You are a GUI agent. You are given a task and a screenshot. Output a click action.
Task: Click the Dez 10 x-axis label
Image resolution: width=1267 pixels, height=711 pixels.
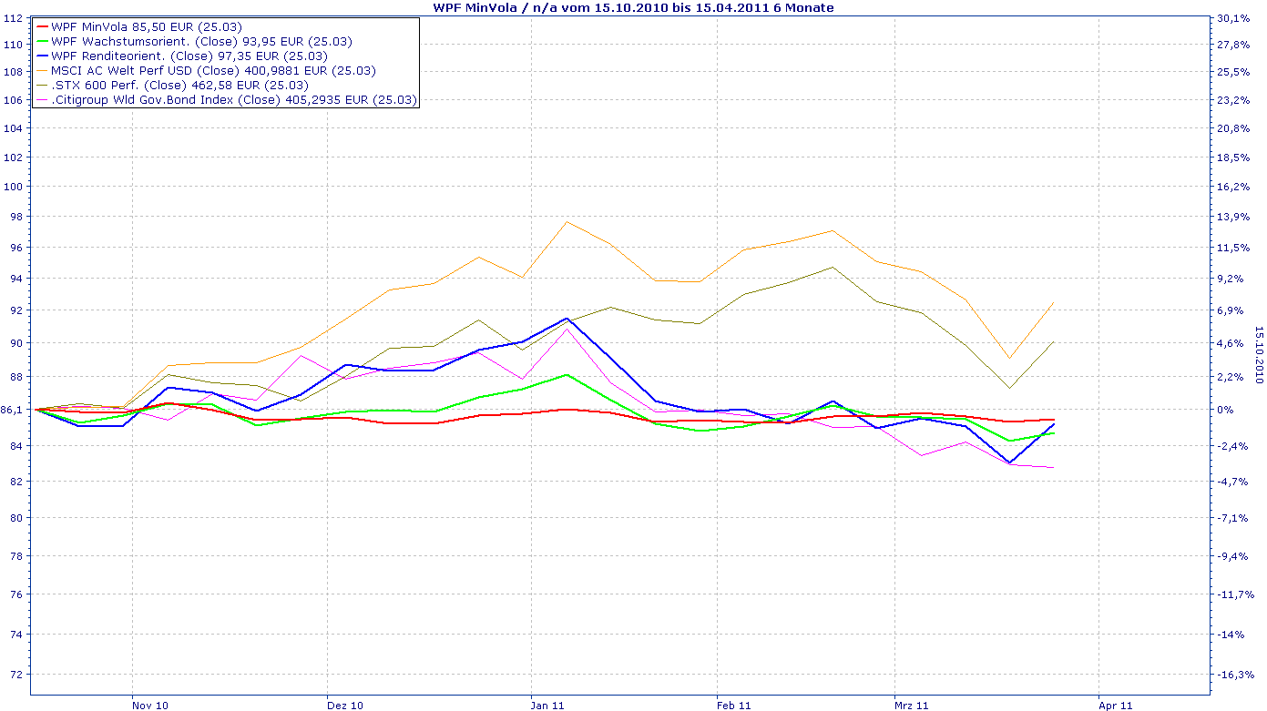click(345, 705)
